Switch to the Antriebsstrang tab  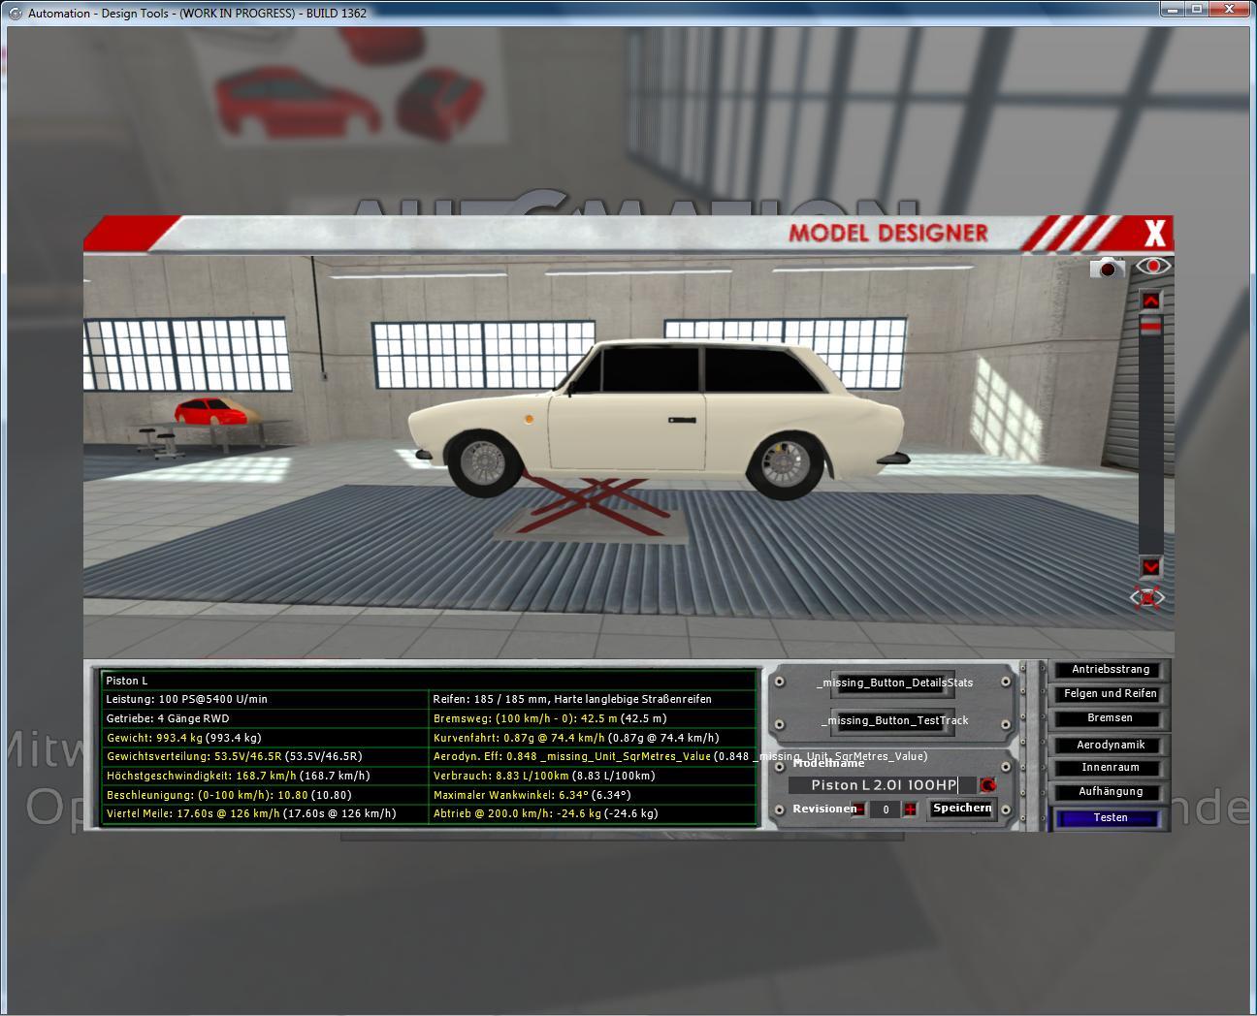[x=1111, y=670]
